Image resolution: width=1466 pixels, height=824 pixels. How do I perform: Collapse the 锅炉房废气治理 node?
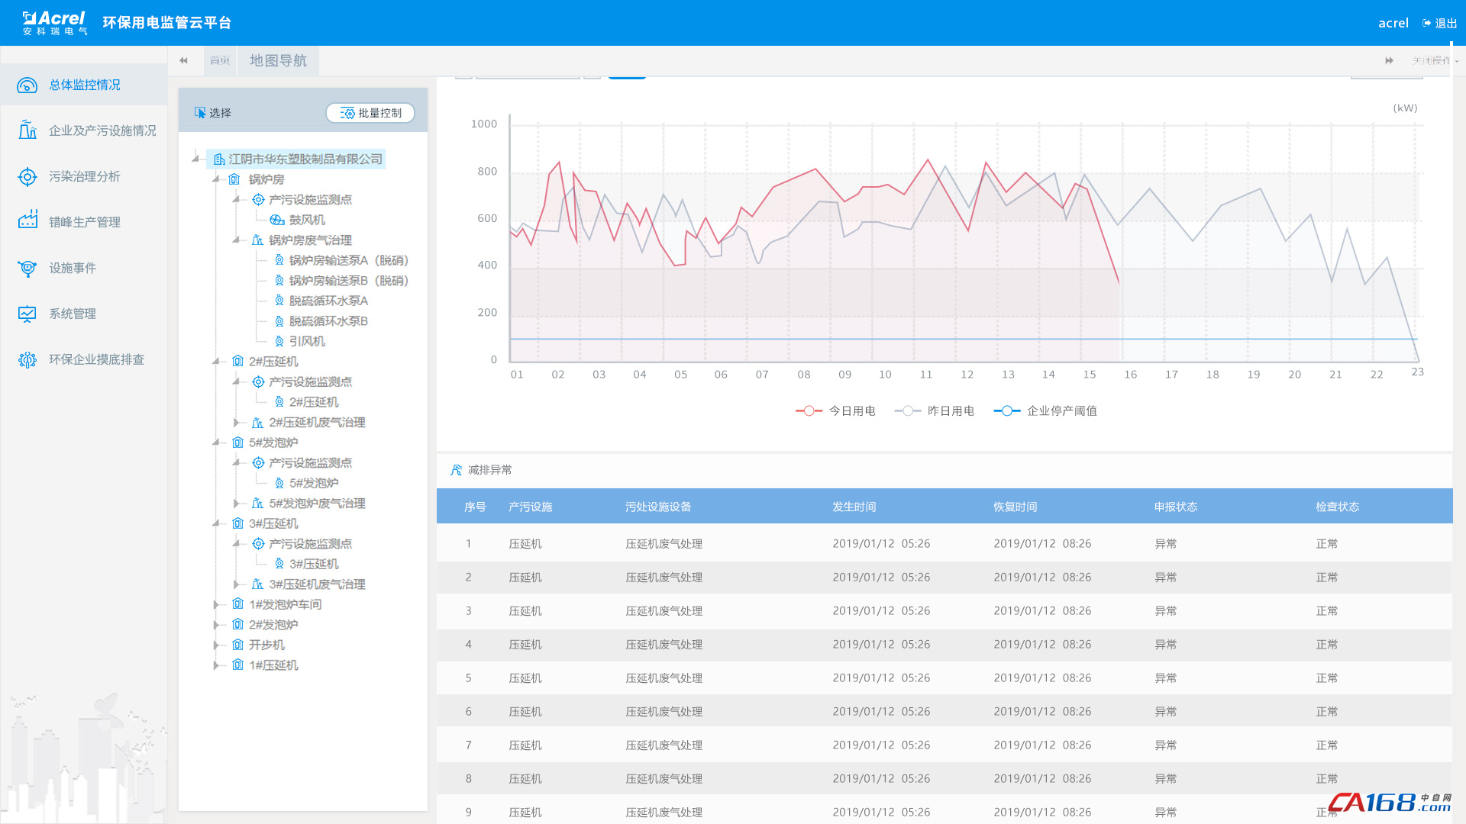(237, 240)
